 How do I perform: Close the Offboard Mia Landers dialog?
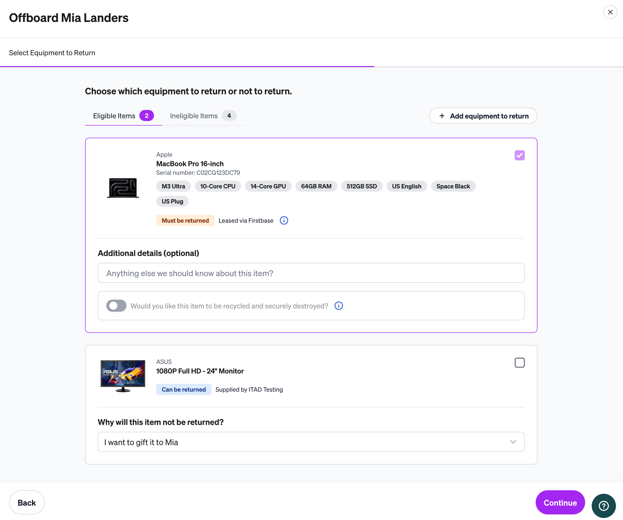click(610, 12)
